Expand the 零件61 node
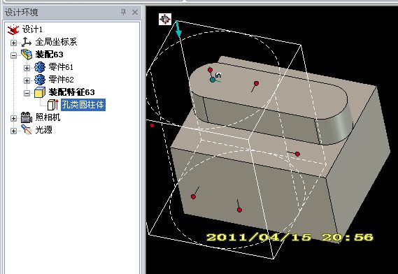 pos(27,68)
